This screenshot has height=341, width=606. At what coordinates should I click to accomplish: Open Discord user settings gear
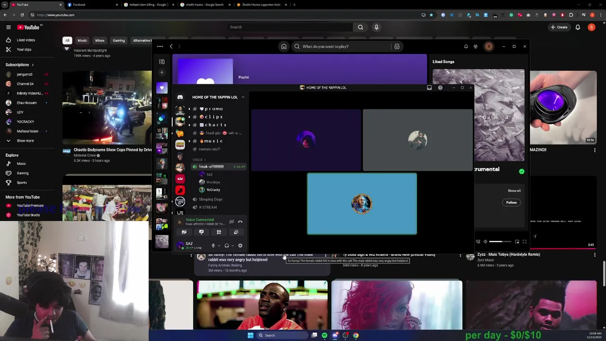point(240,245)
